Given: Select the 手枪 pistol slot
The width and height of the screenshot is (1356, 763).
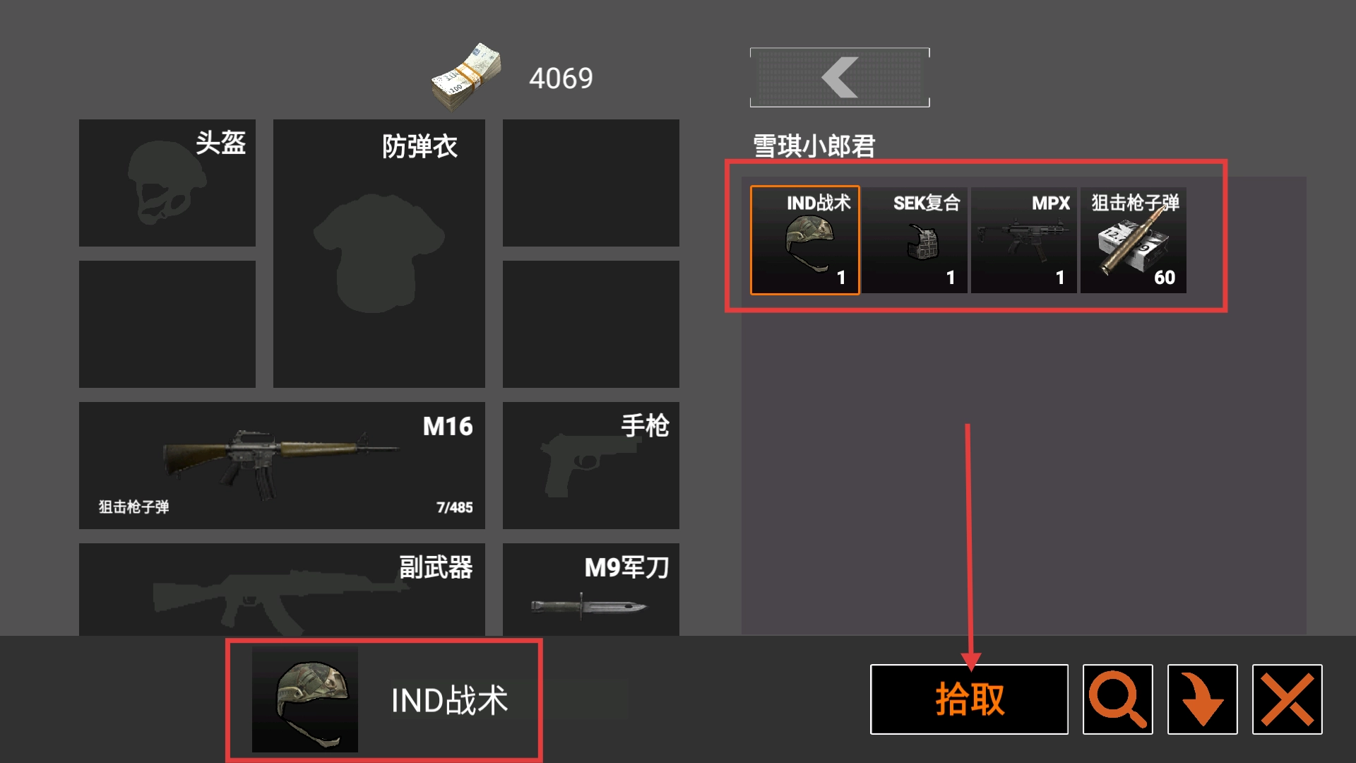Looking at the screenshot, I should [591, 465].
